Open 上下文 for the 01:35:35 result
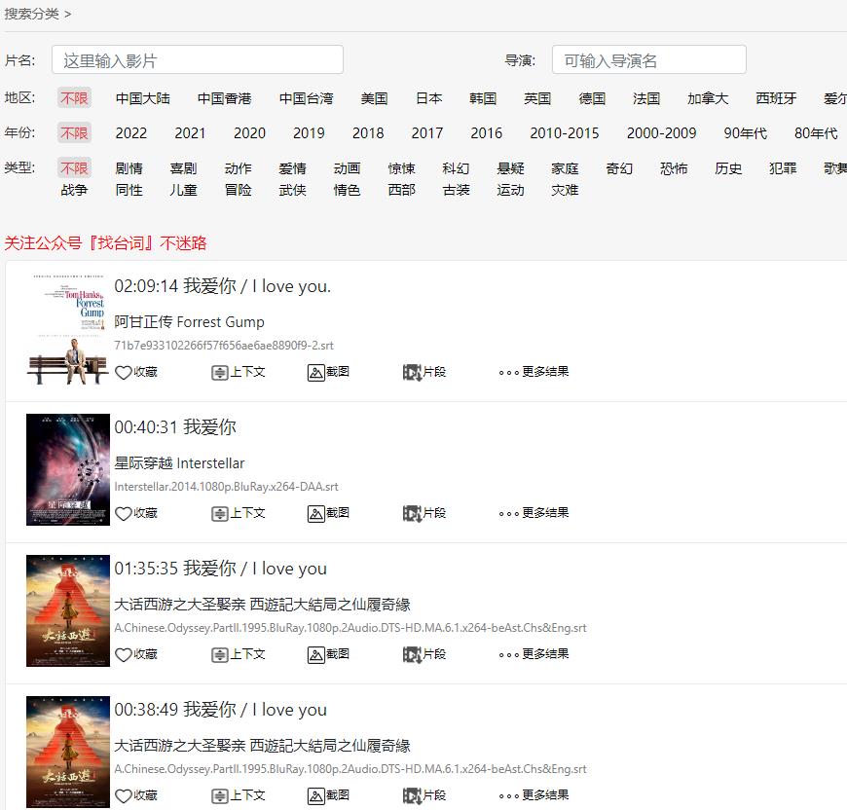 click(x=219, y=654)
